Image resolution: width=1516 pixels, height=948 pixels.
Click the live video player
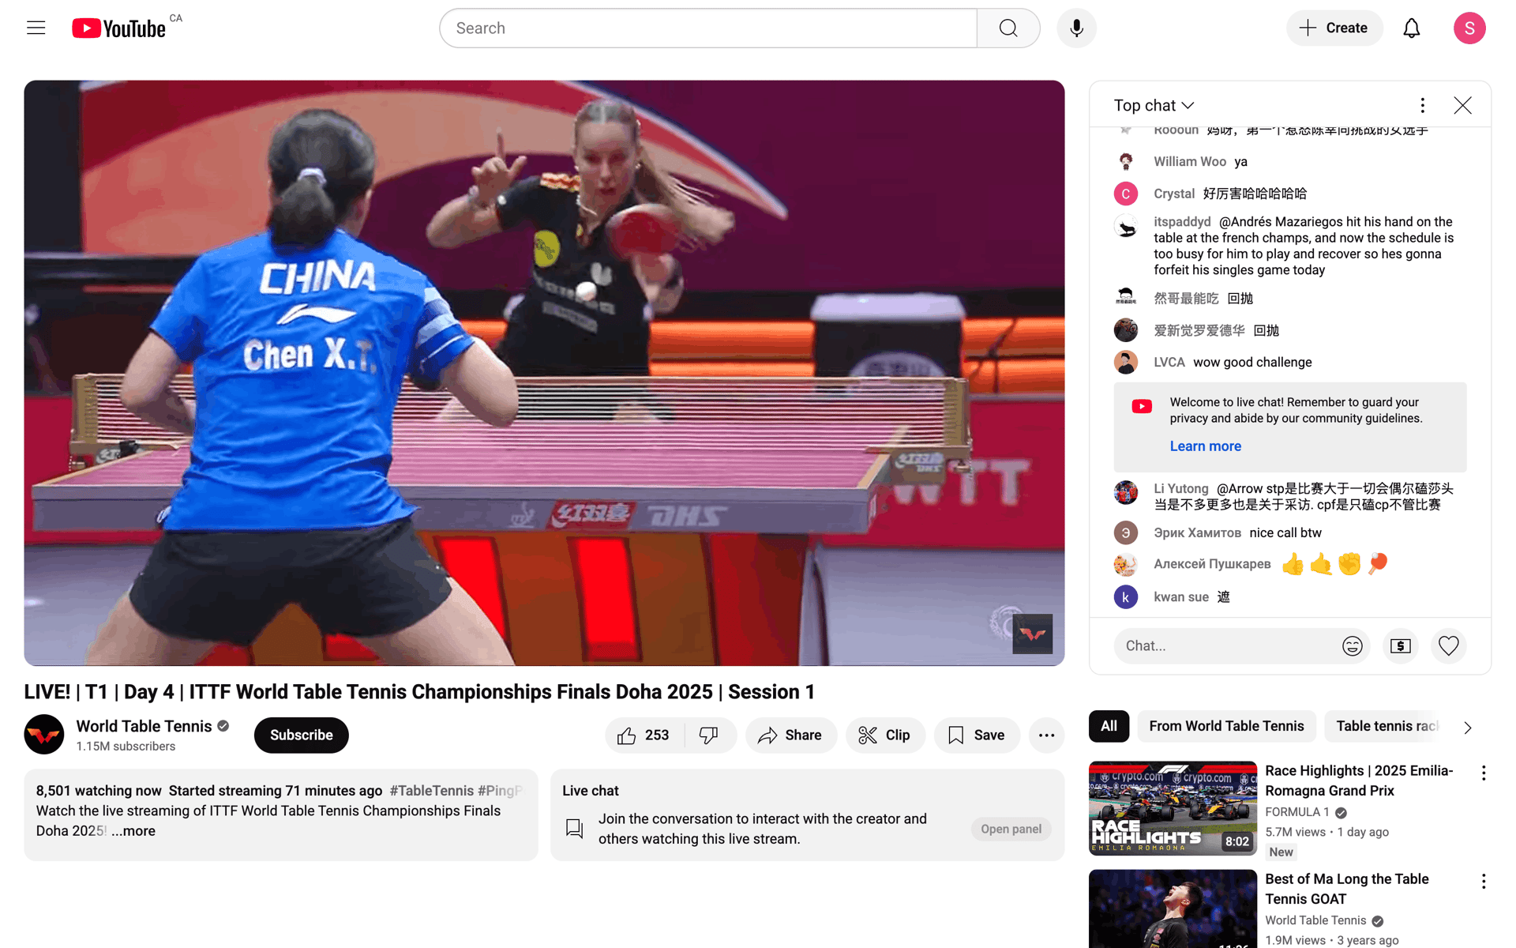[x=544, y=373]
